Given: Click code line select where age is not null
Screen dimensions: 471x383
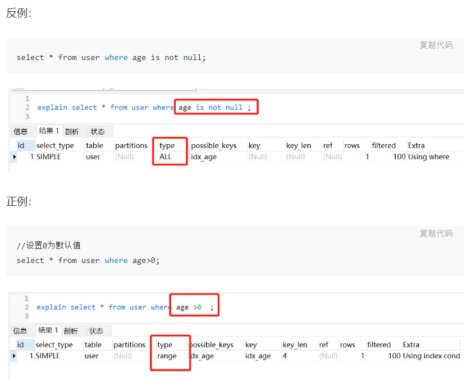Looking at the screenshot, I should point(111,58).
